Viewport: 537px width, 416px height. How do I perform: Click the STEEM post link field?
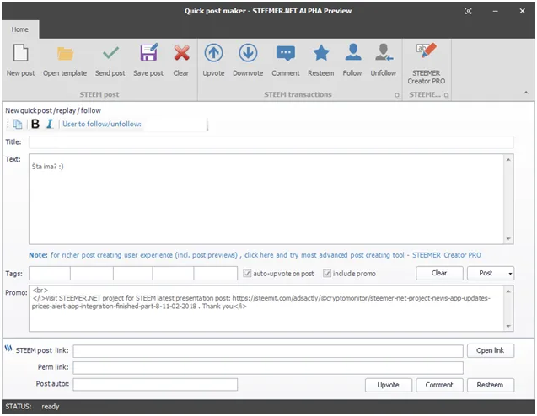tap(268, 351)
